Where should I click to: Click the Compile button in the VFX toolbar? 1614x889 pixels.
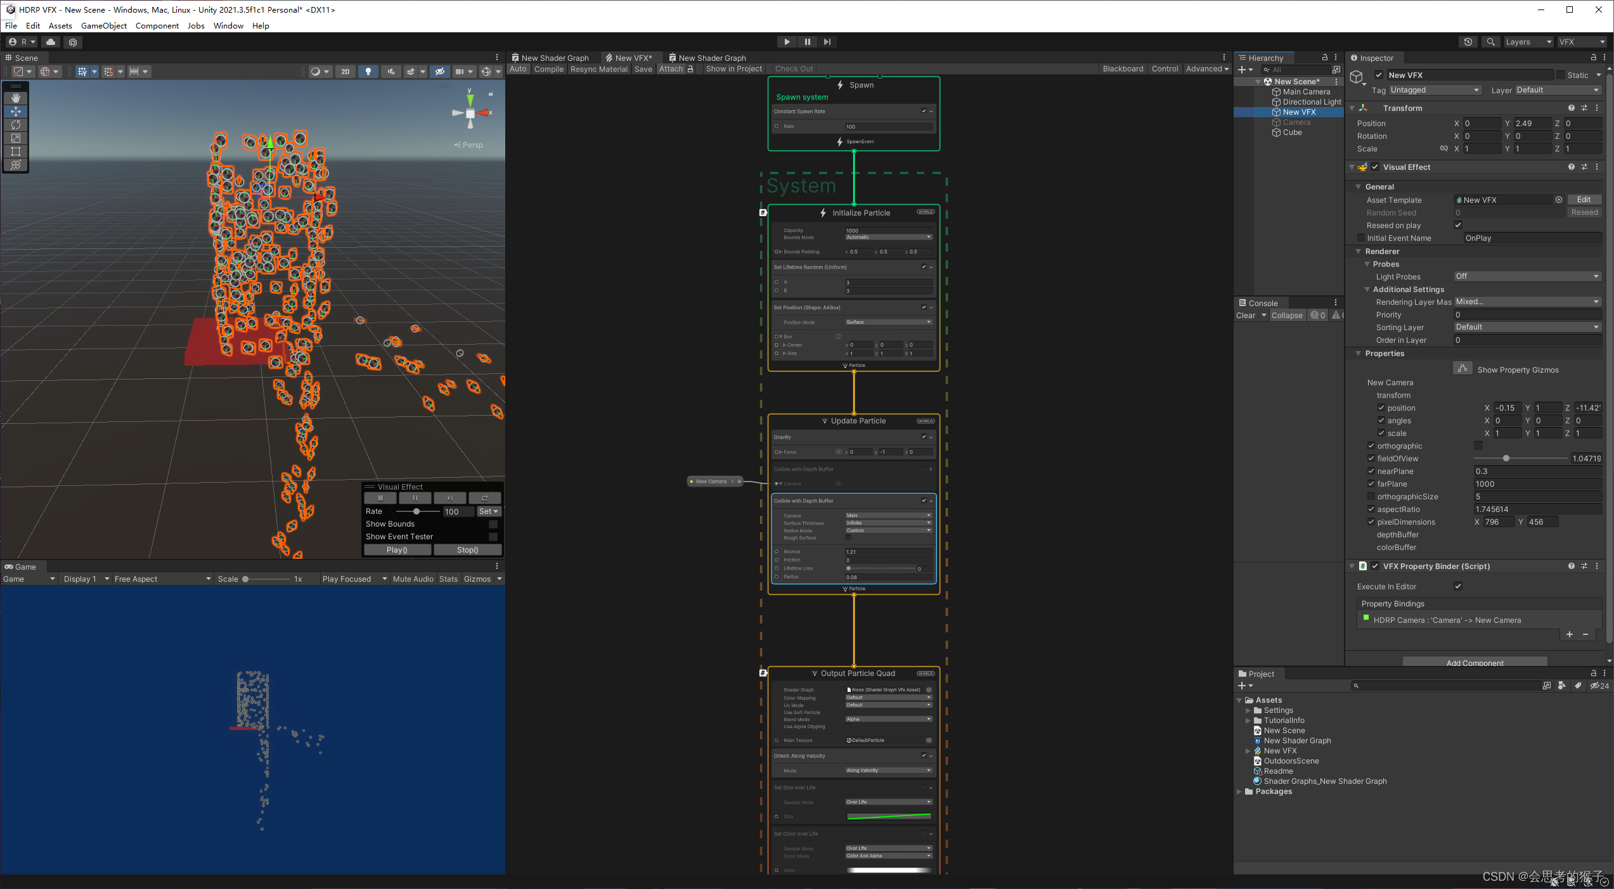548,69
